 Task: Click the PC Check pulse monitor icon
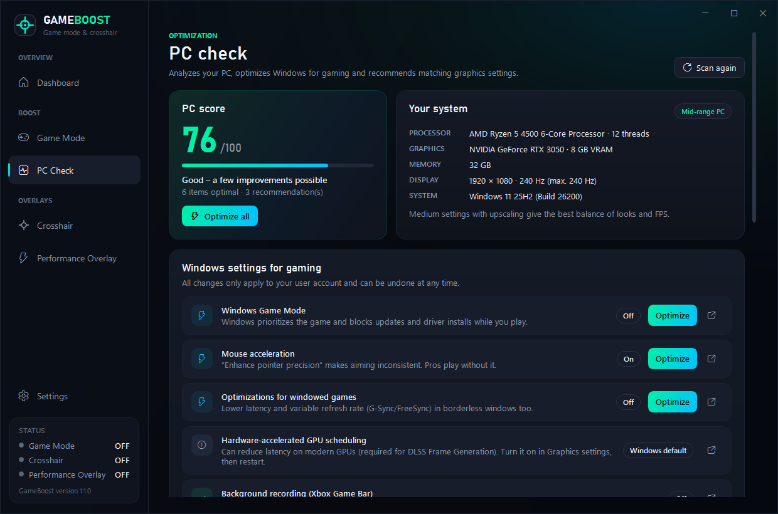tap(24, 170)
